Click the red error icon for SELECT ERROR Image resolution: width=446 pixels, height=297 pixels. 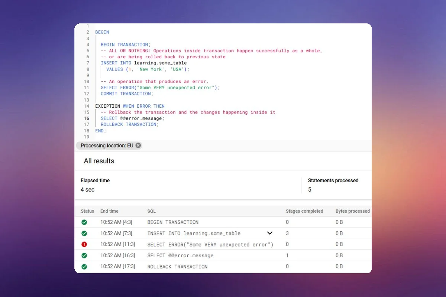(x=84, y=244)
